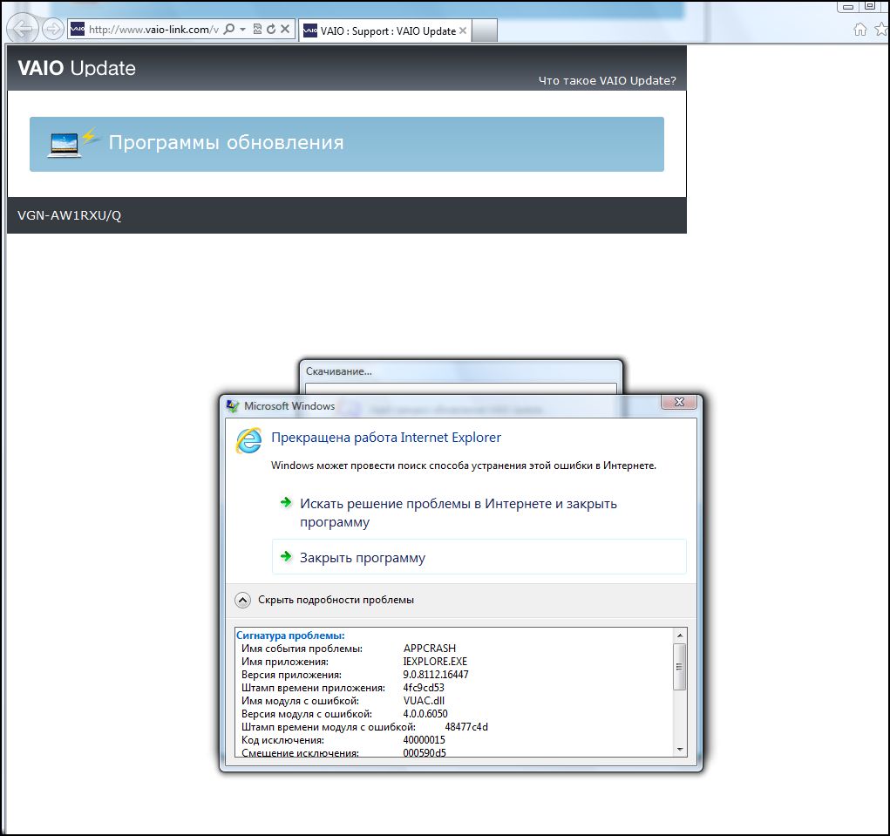Stop loading with the X in address bar

click(x=285, y=29)
